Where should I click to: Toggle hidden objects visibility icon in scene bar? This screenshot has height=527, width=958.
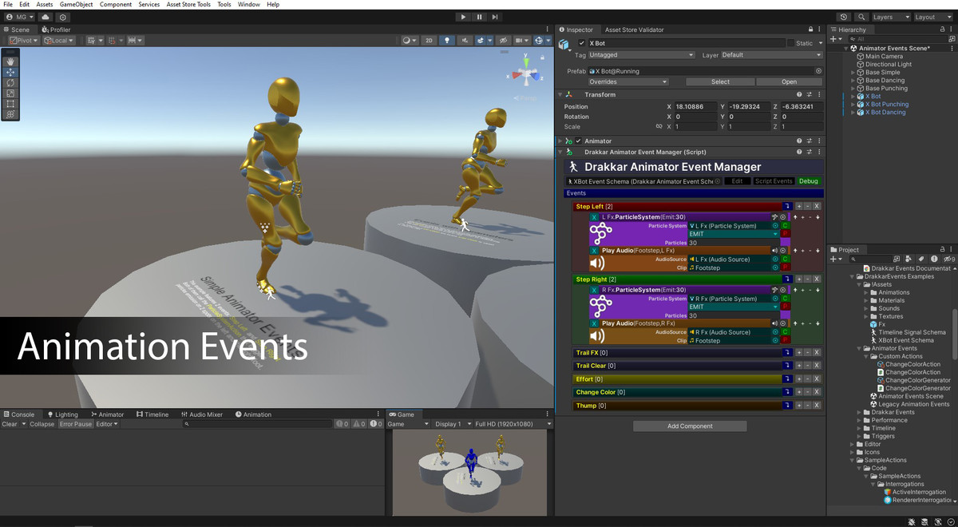click(503, 40)
